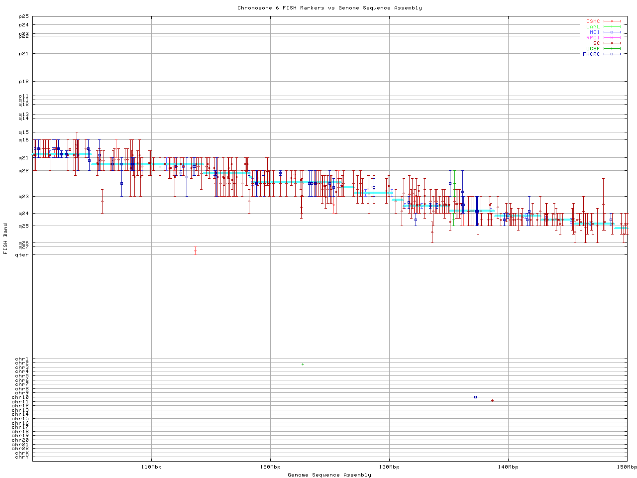Click the 130Mbp x-axis tick label
This screenshot has height=478, width=637.
tap(389, 467)
